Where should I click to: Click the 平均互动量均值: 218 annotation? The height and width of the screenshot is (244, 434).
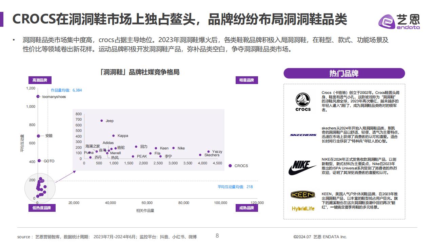pos(235,187)
